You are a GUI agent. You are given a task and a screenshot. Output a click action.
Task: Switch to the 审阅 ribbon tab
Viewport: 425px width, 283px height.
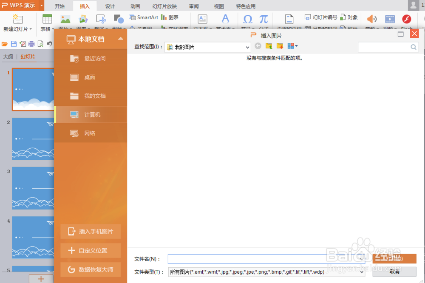click(x=193, y=6)
